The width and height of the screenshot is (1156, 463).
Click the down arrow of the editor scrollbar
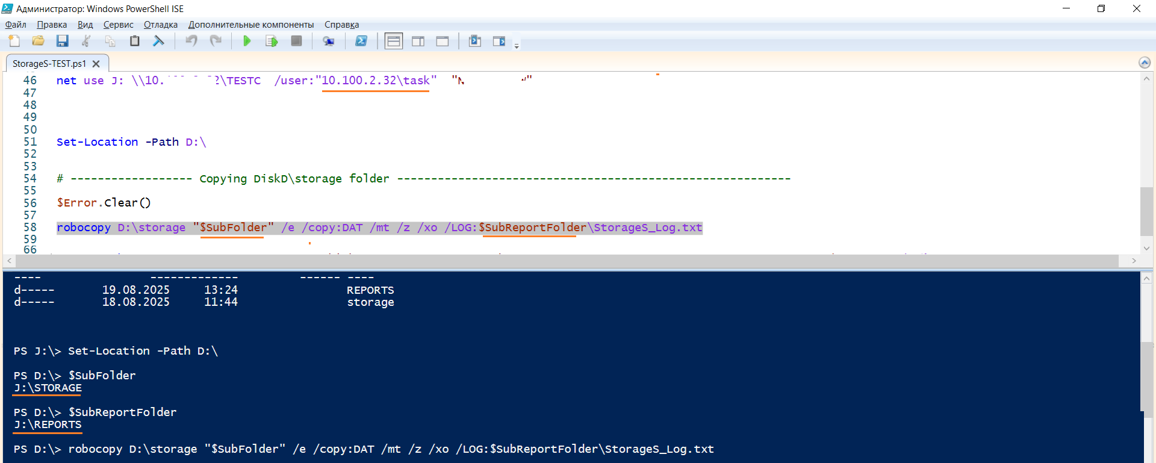point(1146,248)
